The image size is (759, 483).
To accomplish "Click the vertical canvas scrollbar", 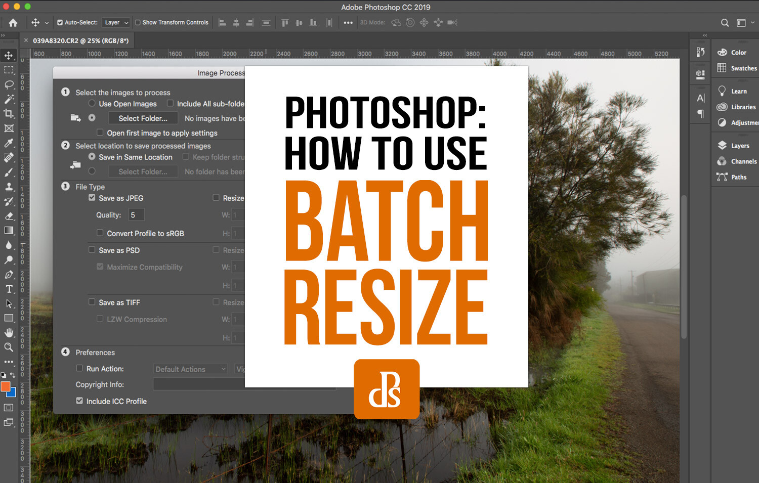I will [684, 267].
